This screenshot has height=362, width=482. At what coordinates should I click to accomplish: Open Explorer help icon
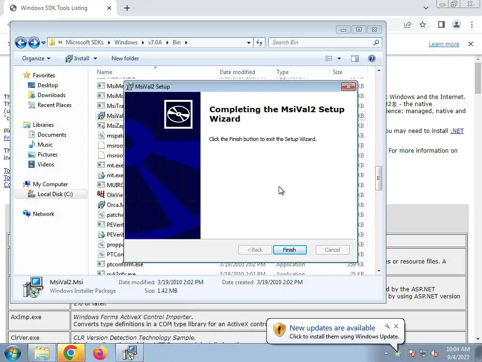[x=372, y=58]
